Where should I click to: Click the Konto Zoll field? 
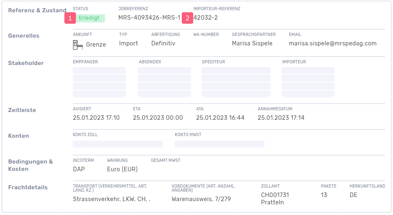[x=117, y=144]
